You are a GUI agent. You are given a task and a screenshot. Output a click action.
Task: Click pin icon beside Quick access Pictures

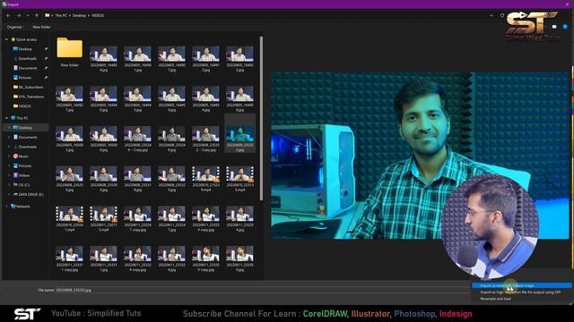pyautogui.click(x=46, y=78)
